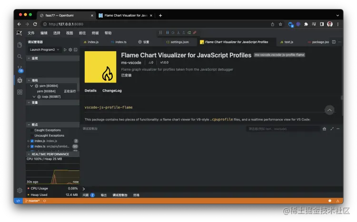Click the master* branch in status bar

(x=32, y=201)
